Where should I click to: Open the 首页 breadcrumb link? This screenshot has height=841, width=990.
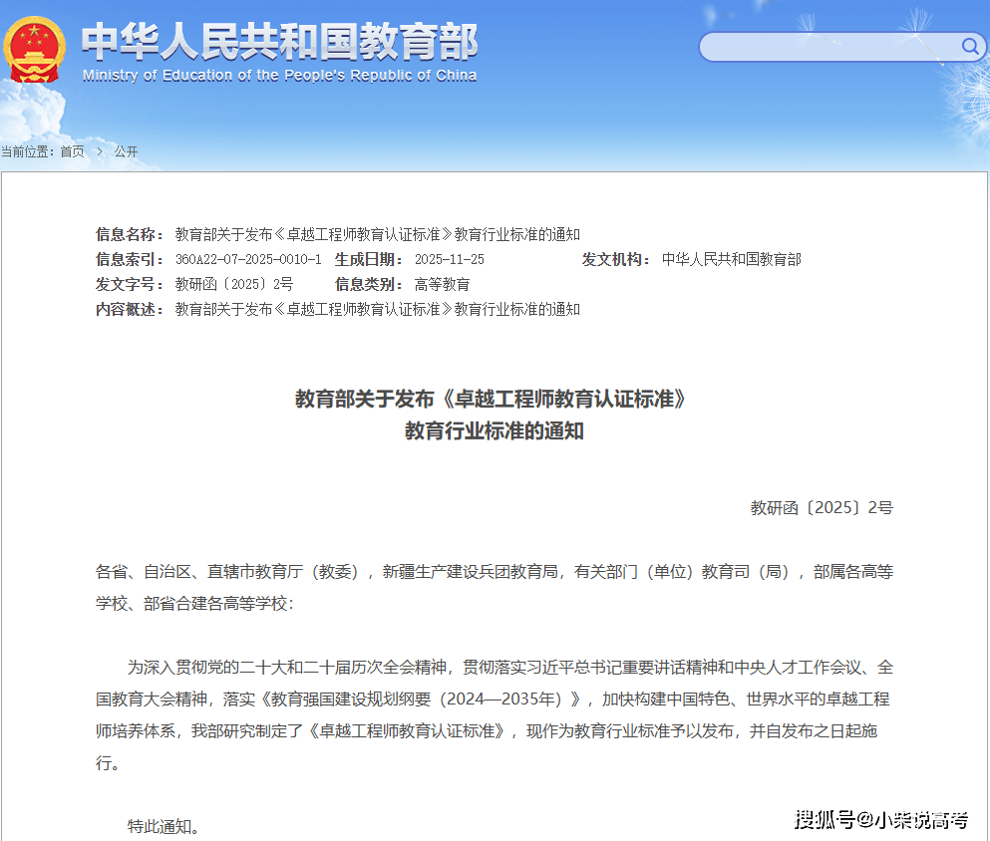click(72, 151)
